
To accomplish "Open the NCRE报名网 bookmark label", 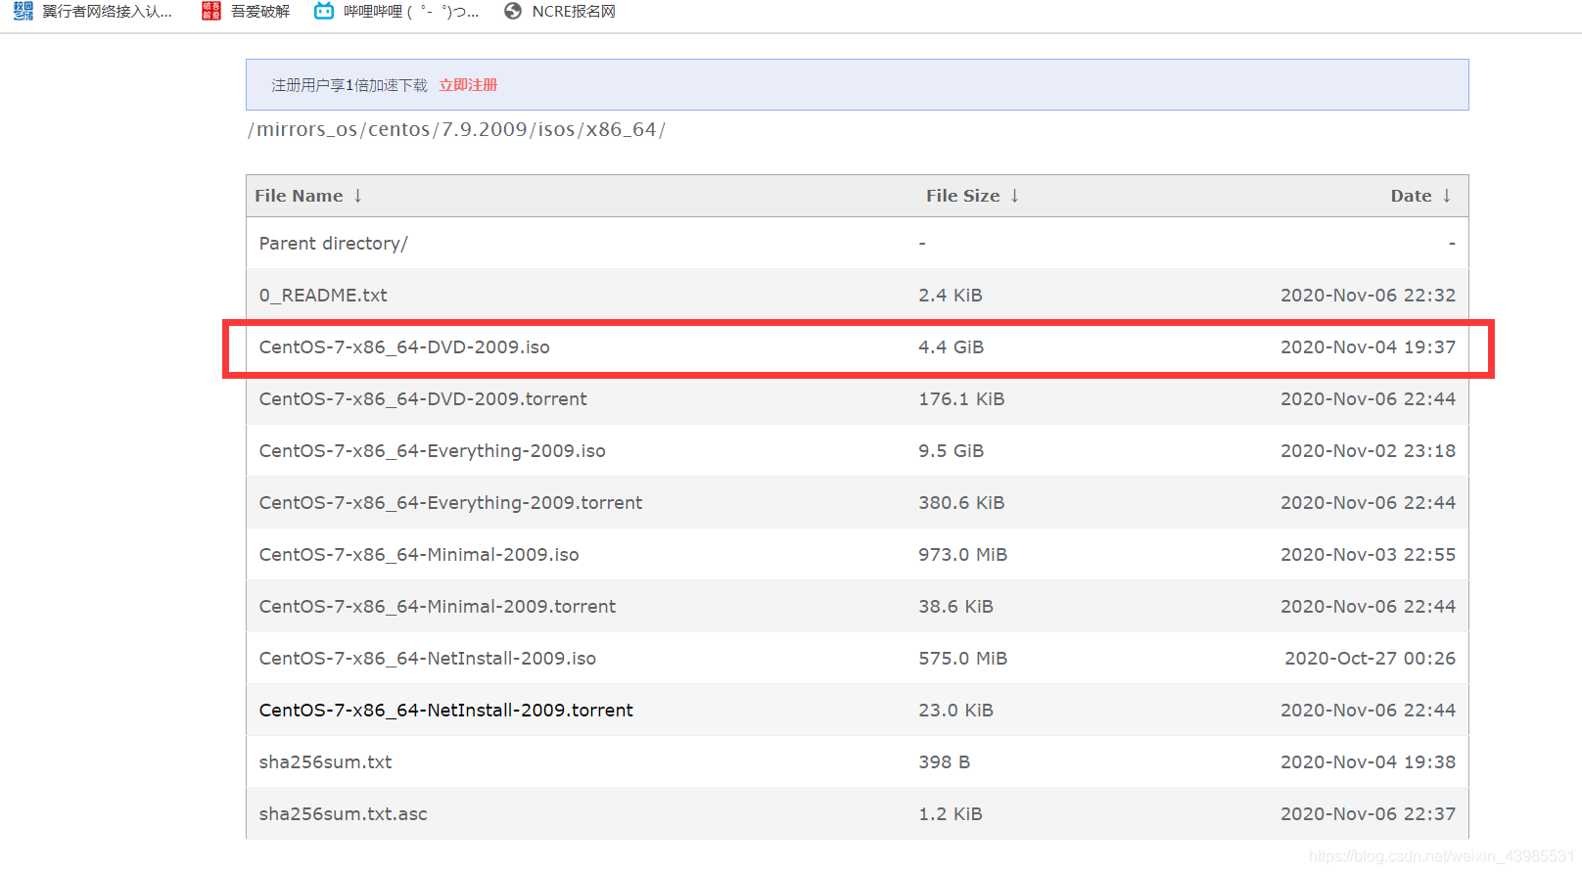I will point(574,12).
